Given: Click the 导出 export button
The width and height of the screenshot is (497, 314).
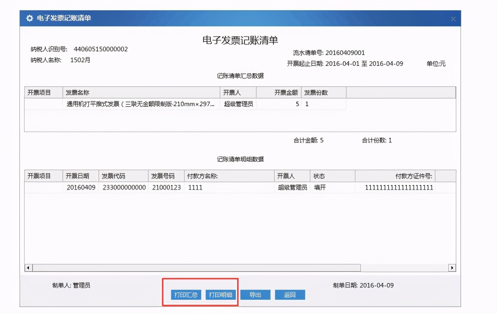Looking at the screenshot, I should coord(255,295).
